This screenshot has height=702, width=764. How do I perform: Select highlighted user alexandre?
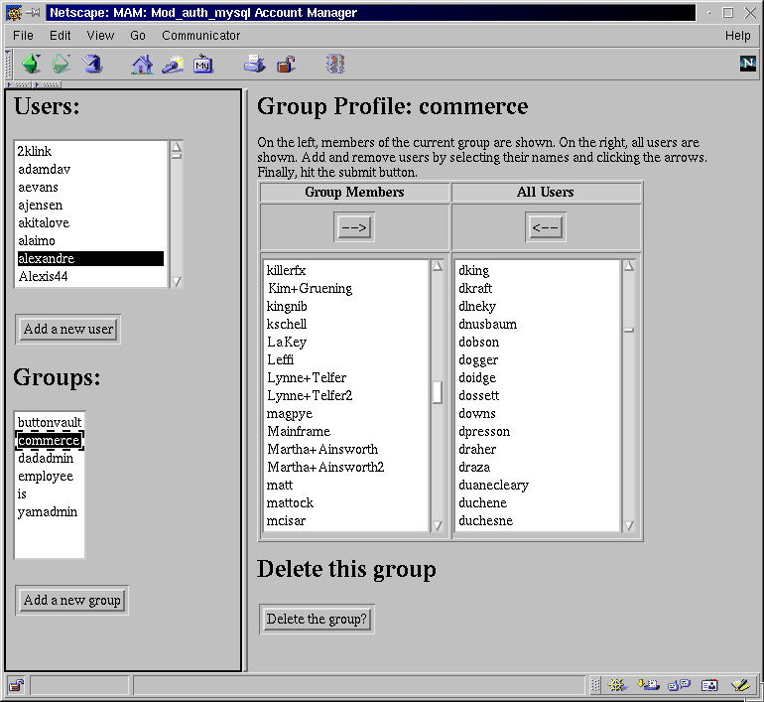coord(90,258)
